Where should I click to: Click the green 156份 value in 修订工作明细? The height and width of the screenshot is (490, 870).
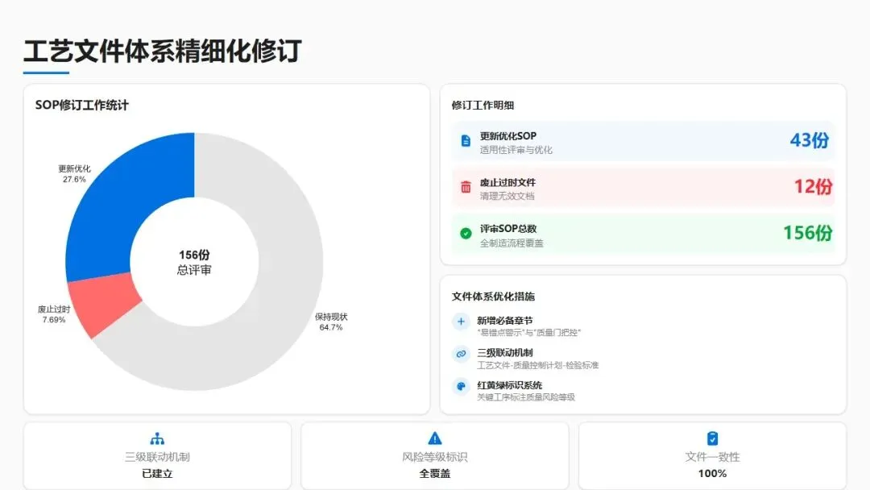pyautogui.click(x=808, y=233)
